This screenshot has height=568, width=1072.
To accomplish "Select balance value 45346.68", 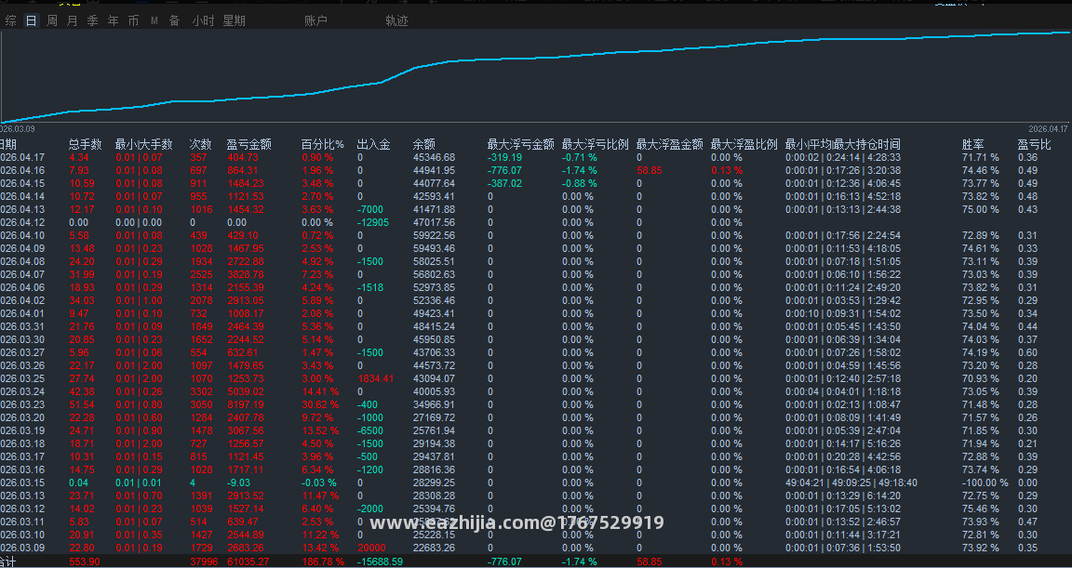I will (x=434, y=158).
